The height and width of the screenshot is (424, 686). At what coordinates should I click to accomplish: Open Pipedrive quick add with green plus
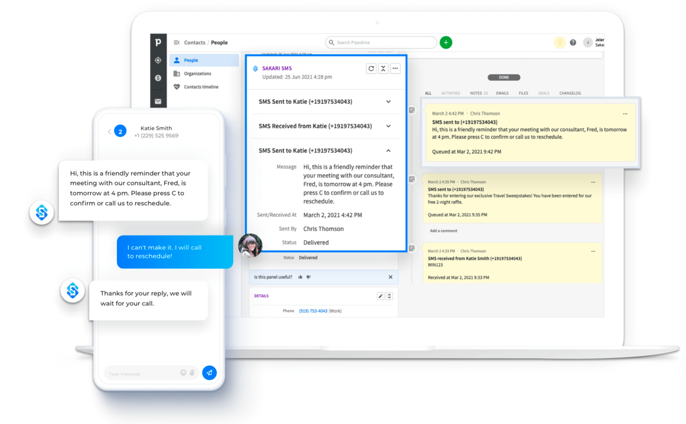(446, 42)
